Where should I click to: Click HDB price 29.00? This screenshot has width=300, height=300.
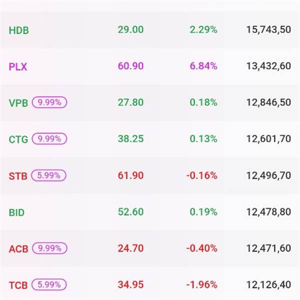click(130, 30)
